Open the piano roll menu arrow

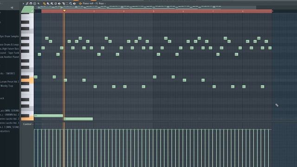click(x=23, y=3)
